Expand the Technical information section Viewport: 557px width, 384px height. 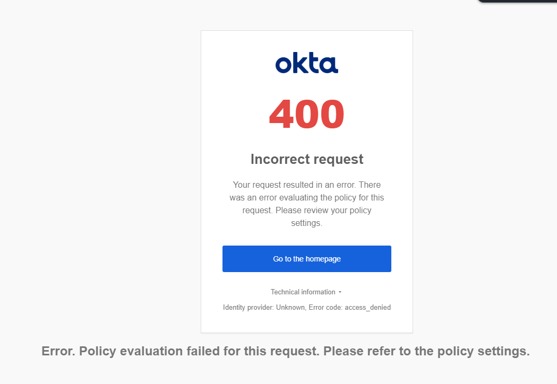pos(303,292)
